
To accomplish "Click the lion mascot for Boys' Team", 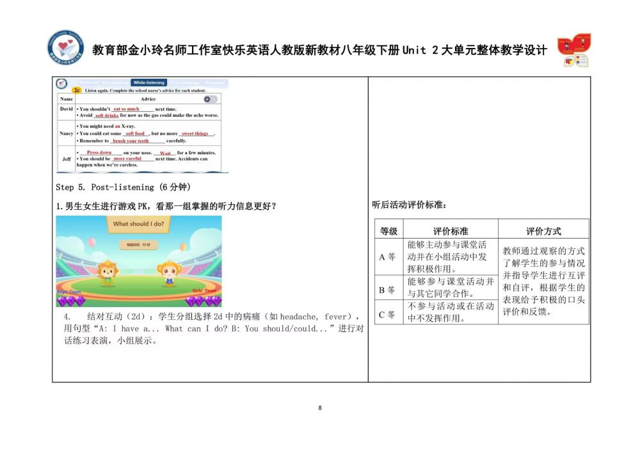I will pyautogui.click(x=108, y=273).
